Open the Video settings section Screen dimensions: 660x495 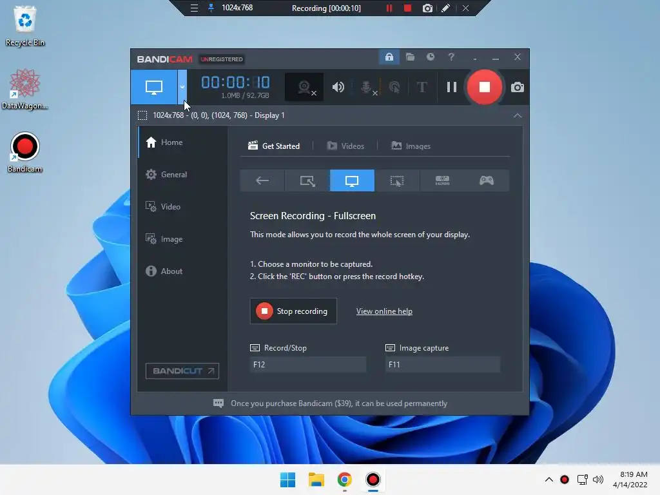click(182, 207)
